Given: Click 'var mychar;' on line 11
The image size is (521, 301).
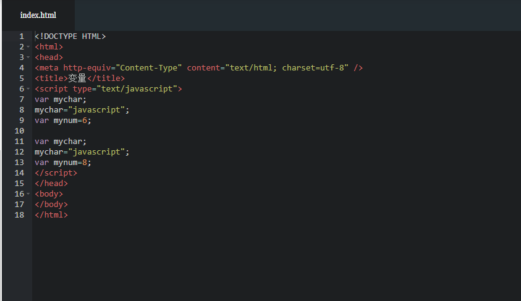Looking at the screenshot, I should tap(61, 142).
